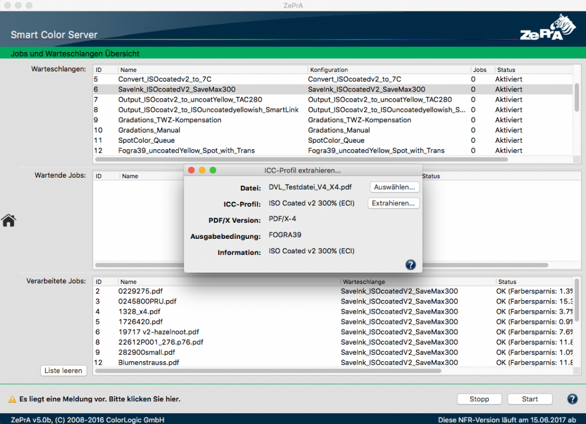The width and height of the screenshot is (586, 424).
Task: Clear the list with Liste leeren
Action: [x=63, y=371]
